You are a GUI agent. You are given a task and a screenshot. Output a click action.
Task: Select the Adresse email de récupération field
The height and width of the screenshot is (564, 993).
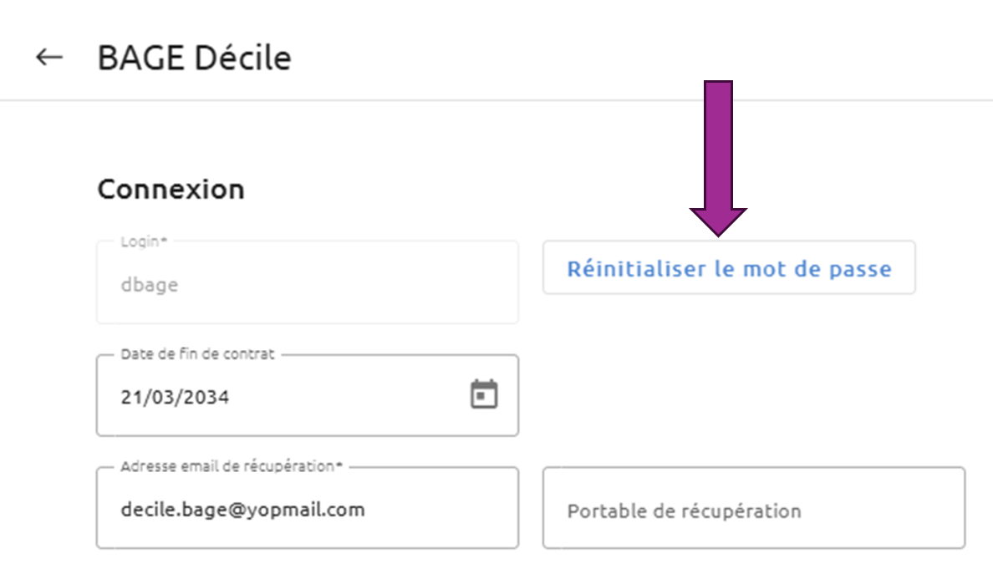coord(307,508)
